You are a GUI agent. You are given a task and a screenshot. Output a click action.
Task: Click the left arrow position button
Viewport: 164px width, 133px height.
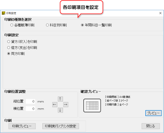54,105
